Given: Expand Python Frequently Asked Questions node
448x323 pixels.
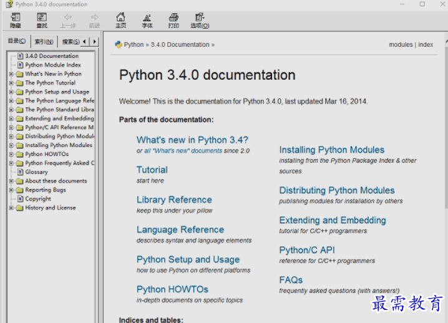Looking at the screenshot, I should [x=11, y=163].
